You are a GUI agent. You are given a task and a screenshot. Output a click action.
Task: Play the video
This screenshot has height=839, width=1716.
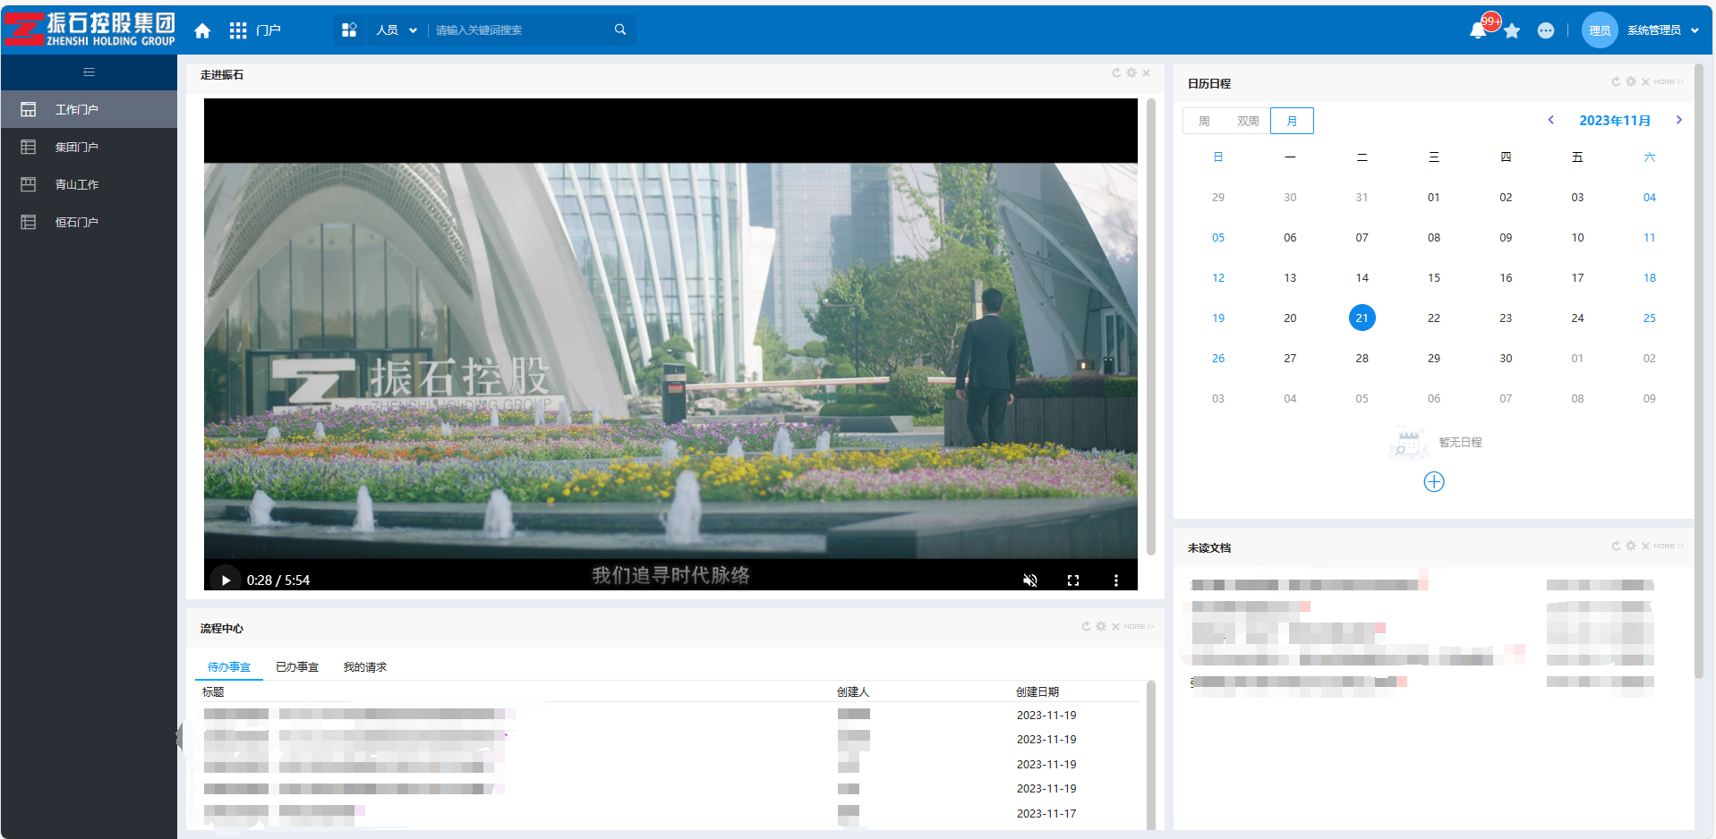[x=226, y=580]
